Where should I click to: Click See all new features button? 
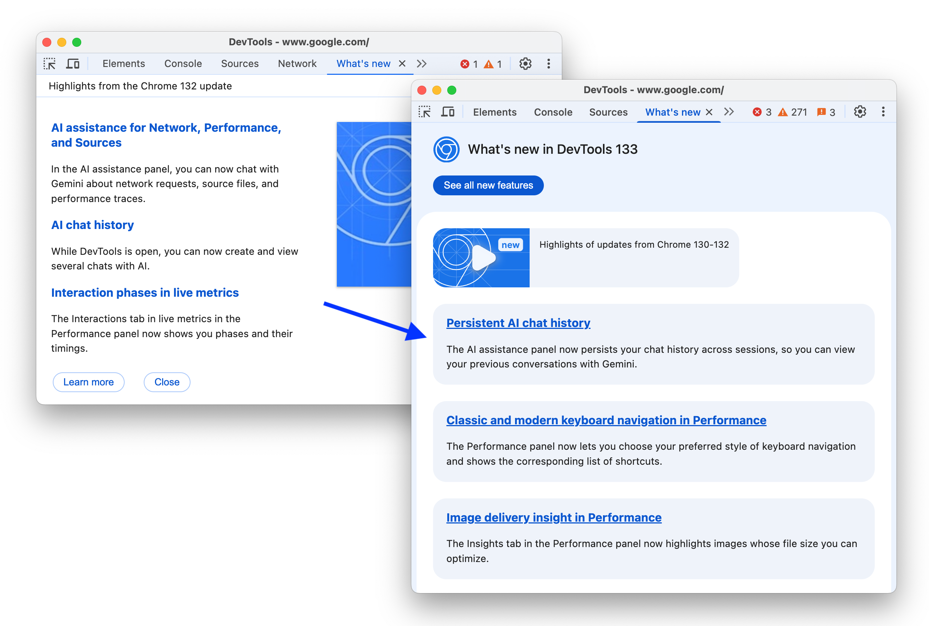coord(489,185)
